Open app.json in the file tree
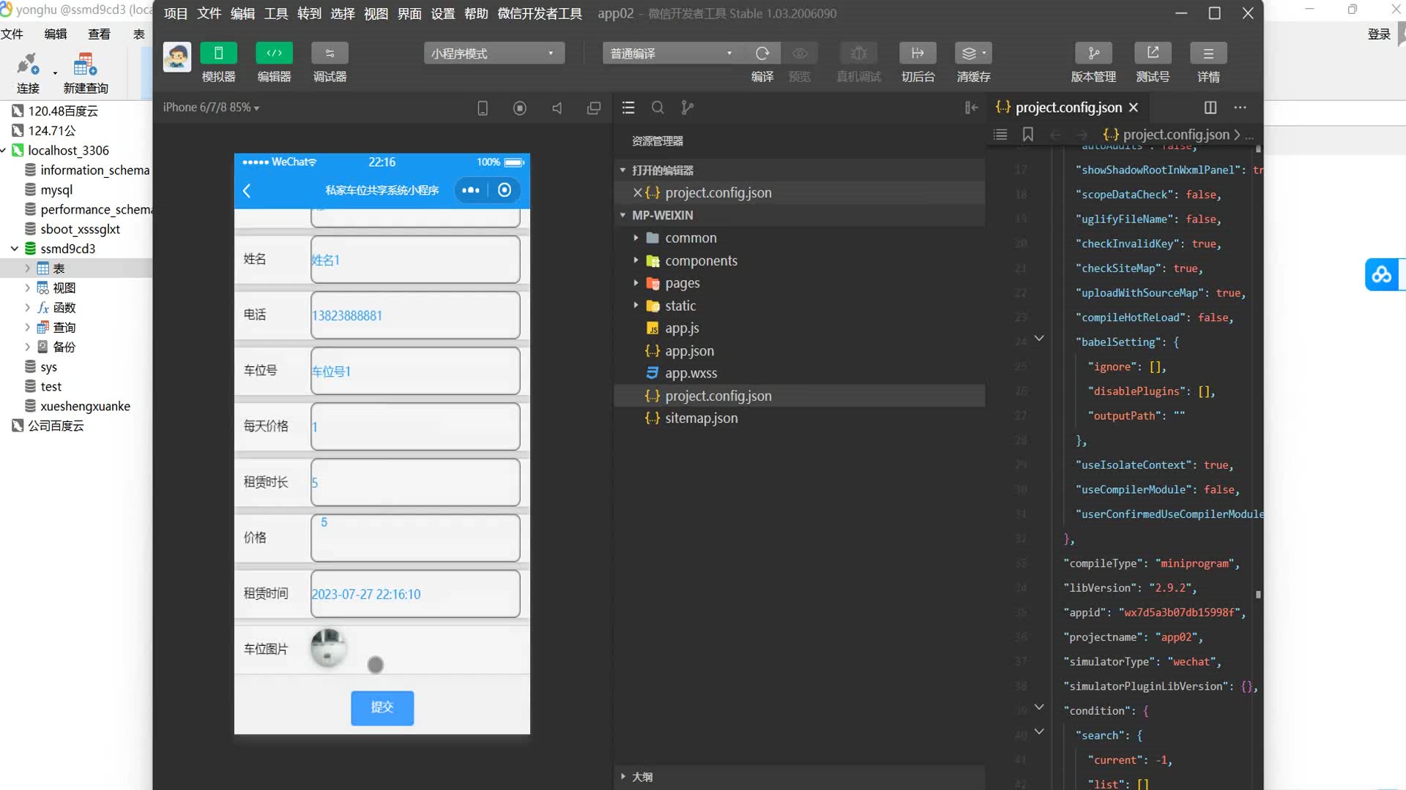 click(689, 351)
